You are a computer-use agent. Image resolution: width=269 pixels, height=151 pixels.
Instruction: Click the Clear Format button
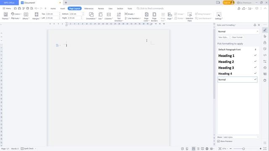237,37
